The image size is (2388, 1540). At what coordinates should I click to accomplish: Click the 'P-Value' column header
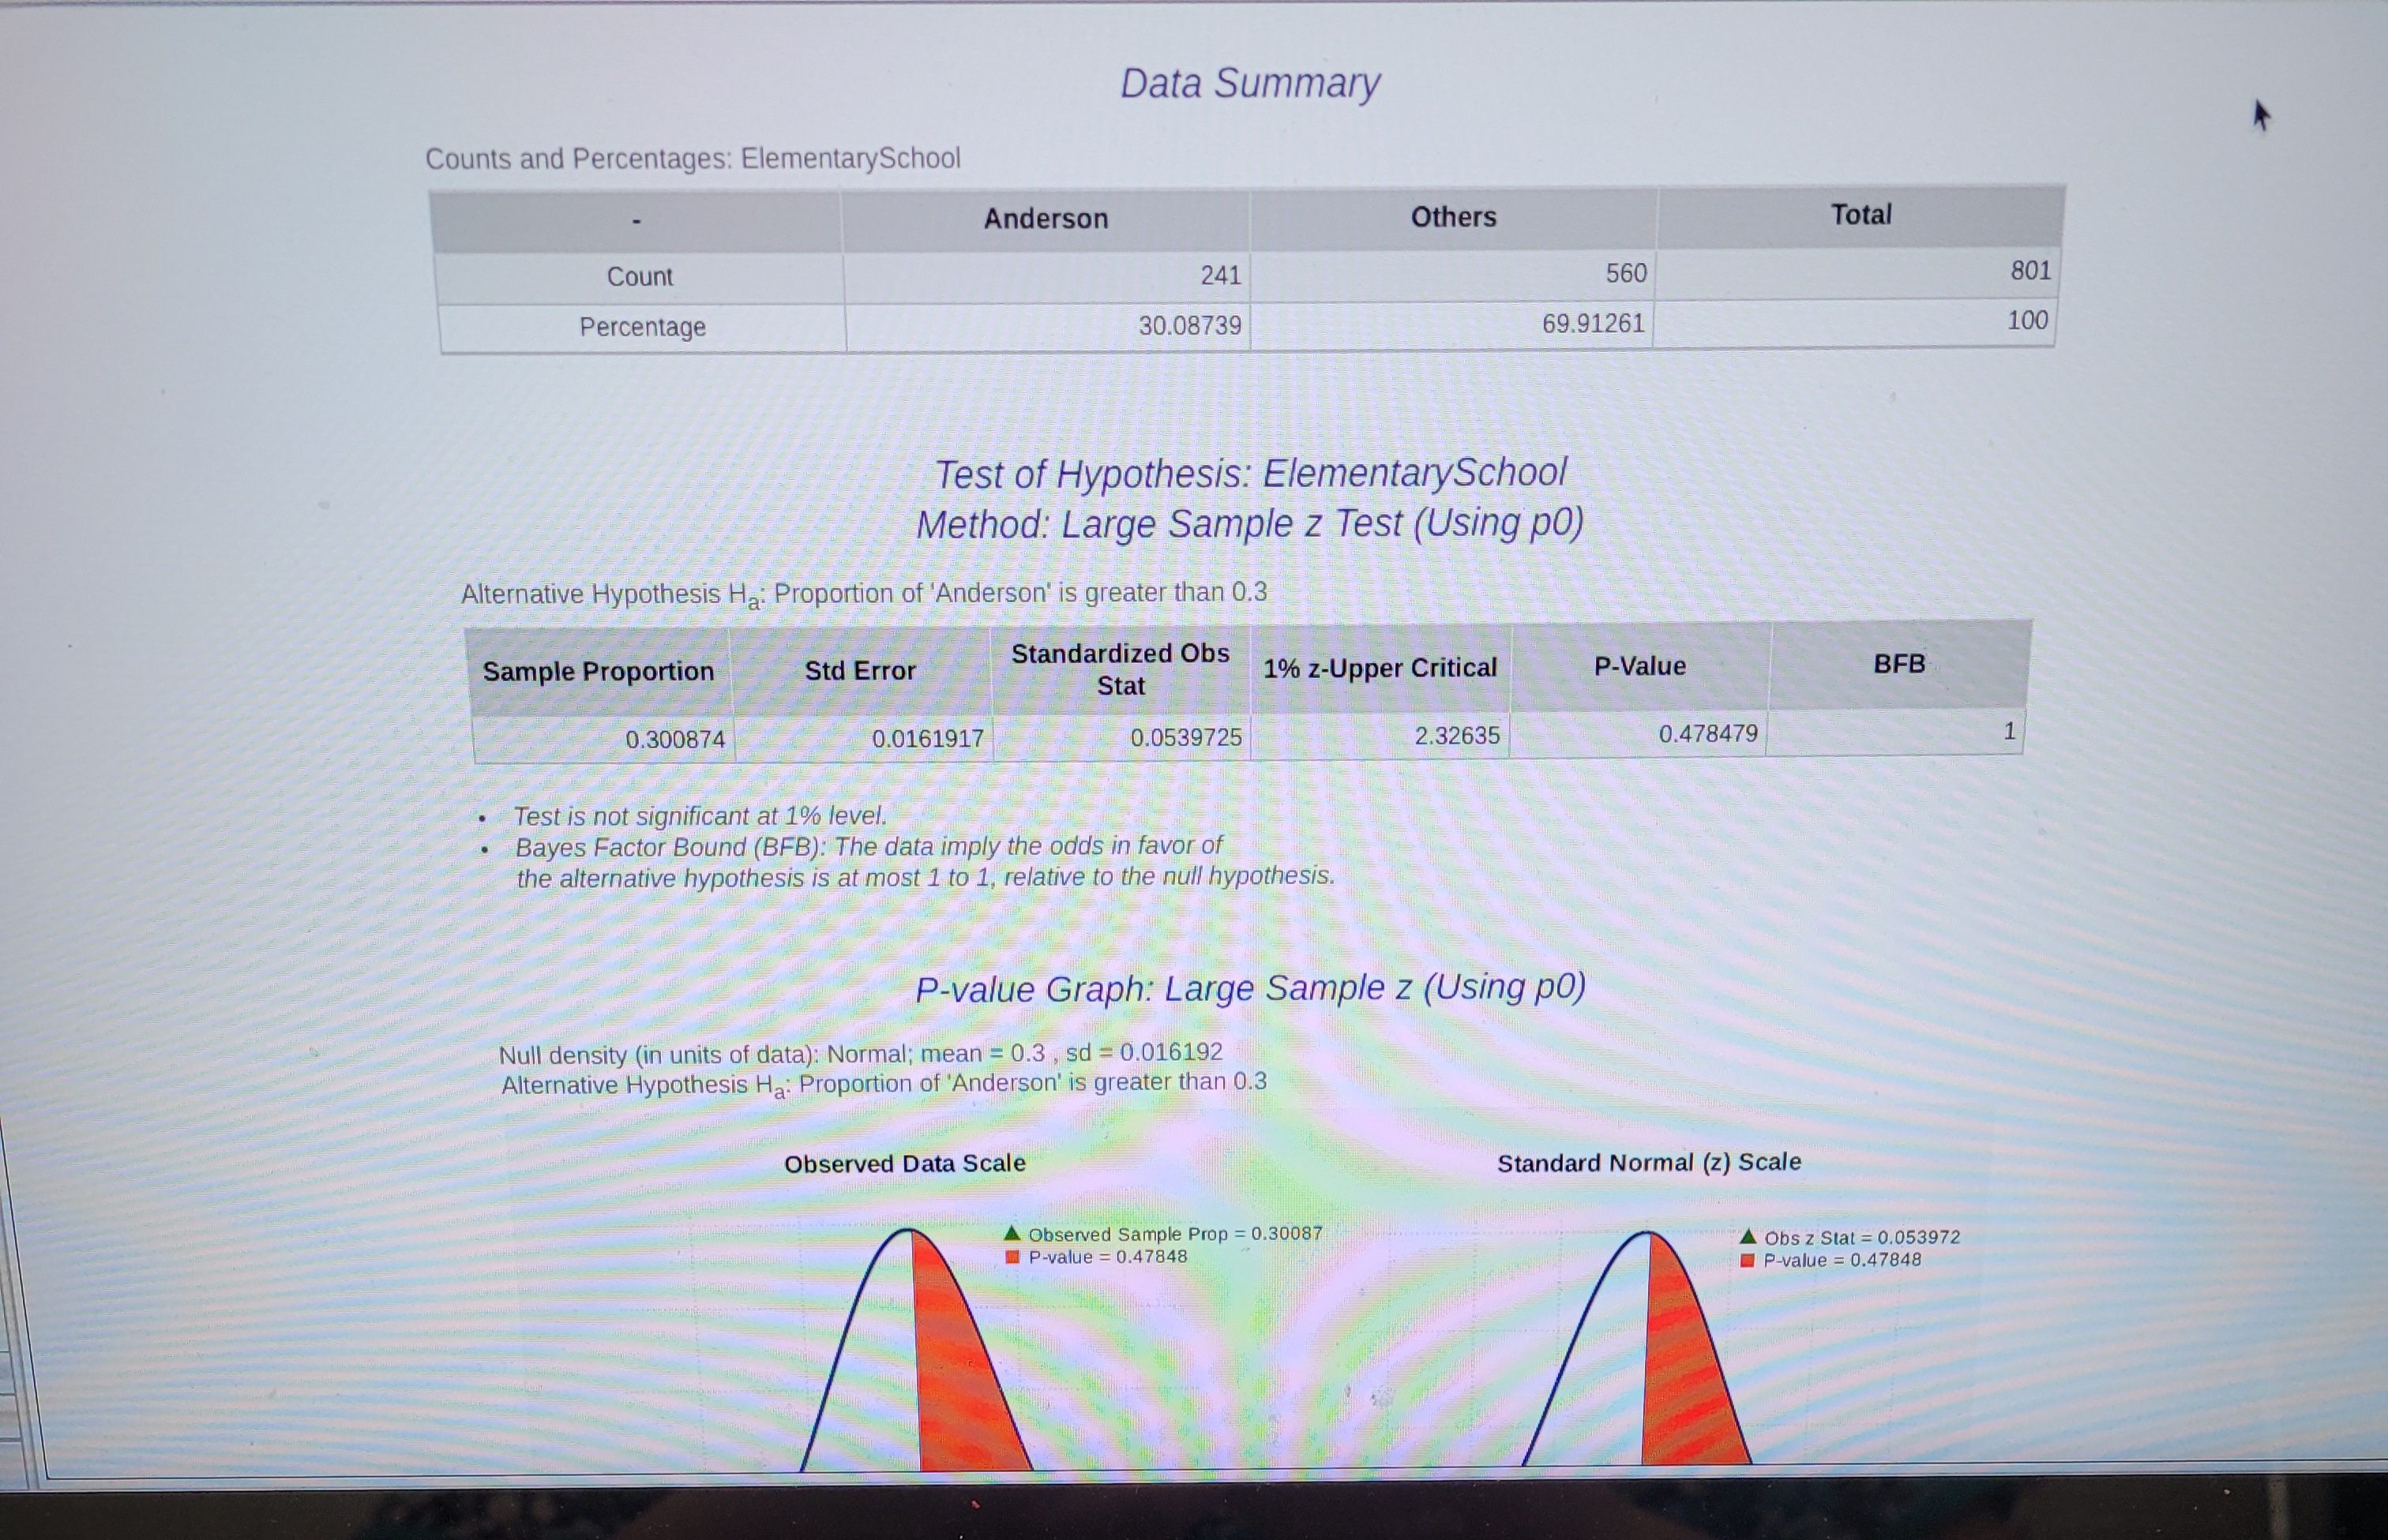tap(1639, 666)
